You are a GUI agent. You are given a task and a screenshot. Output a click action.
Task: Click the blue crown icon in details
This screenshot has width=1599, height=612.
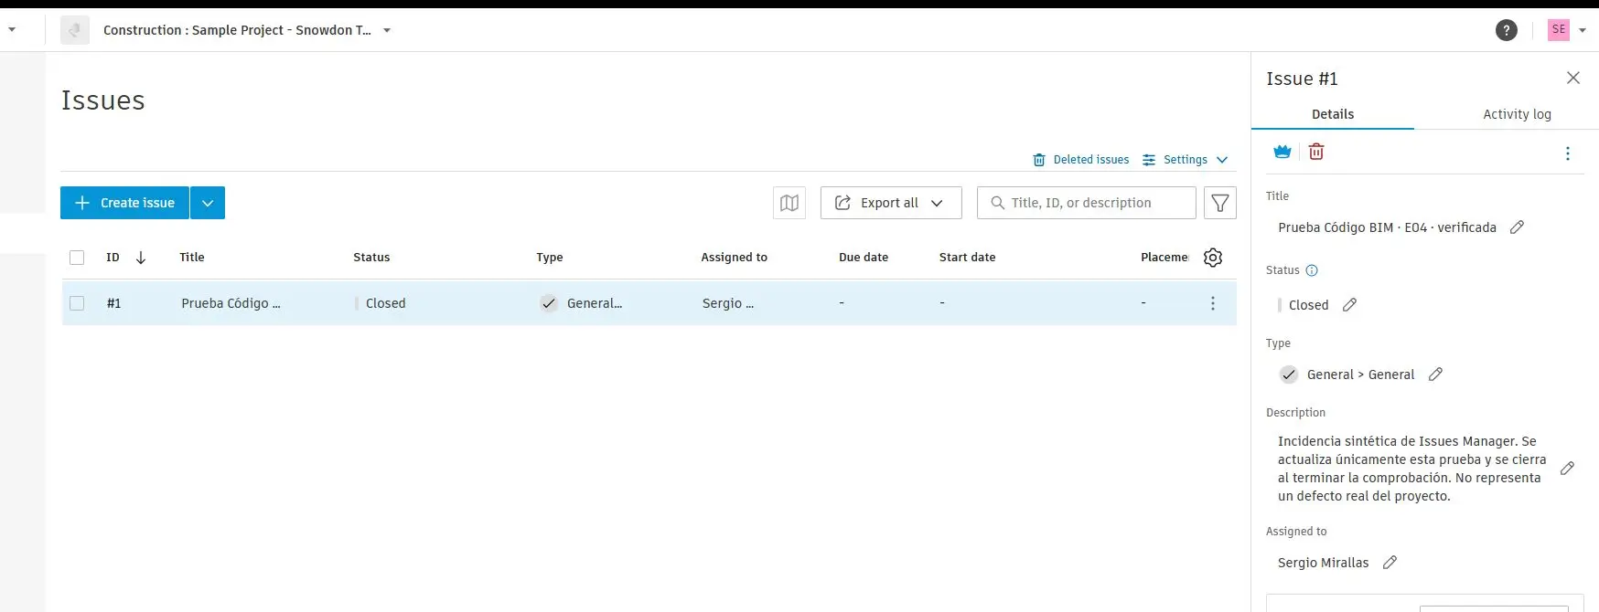[1282, 152]
